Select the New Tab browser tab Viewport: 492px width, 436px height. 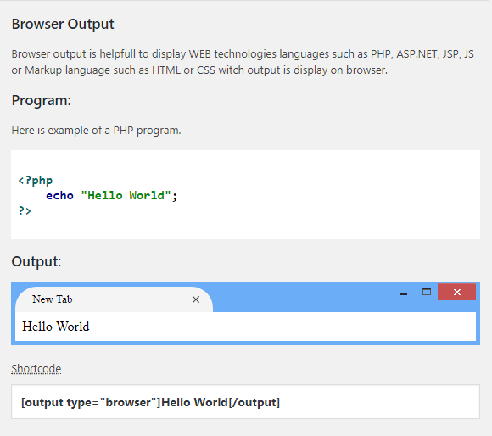pyautogui.click(x=114, y=299)
